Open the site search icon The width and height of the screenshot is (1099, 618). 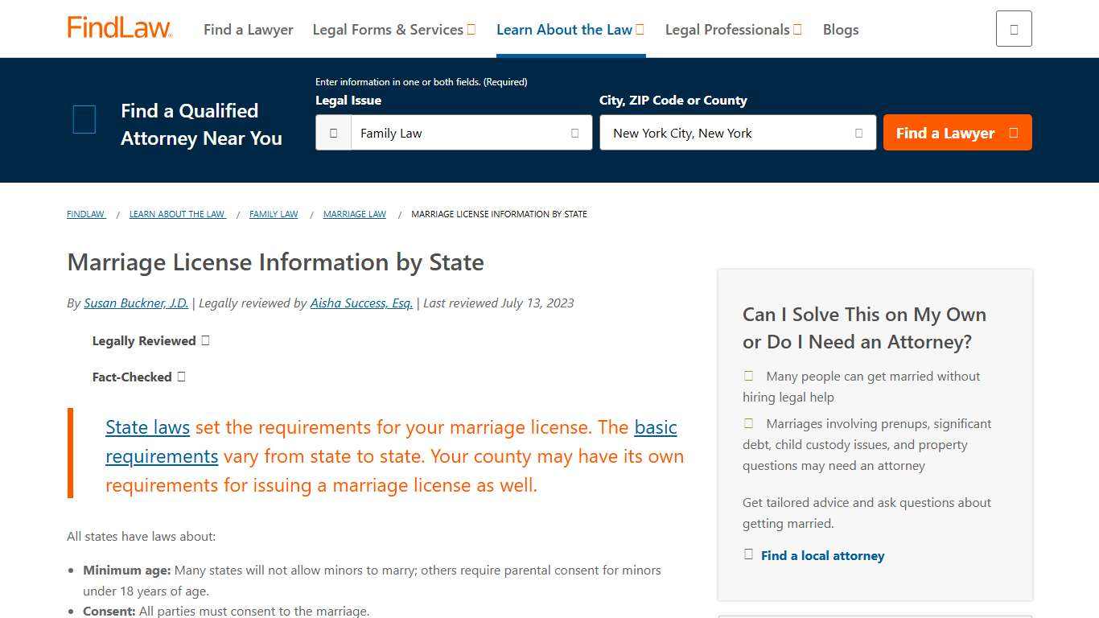pyautogui.click(x=1013, y=28)
